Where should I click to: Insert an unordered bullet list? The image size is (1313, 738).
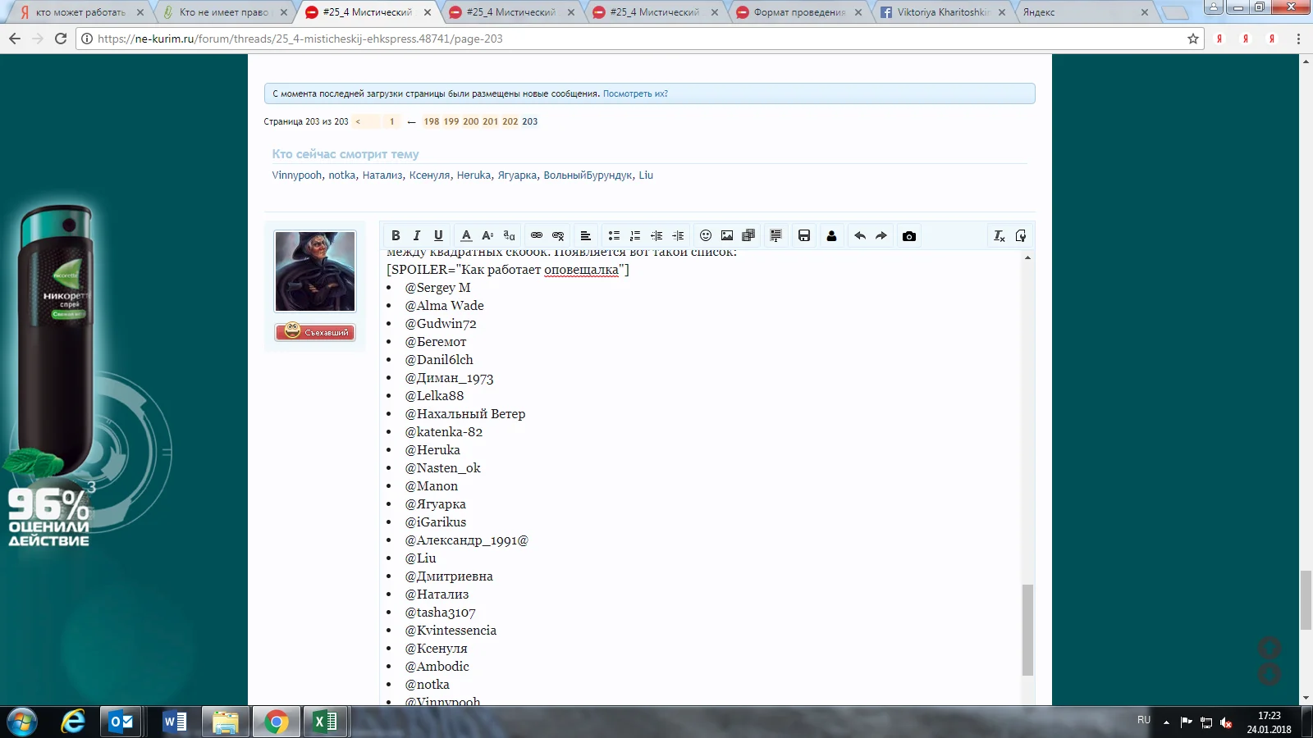(614, 236)
